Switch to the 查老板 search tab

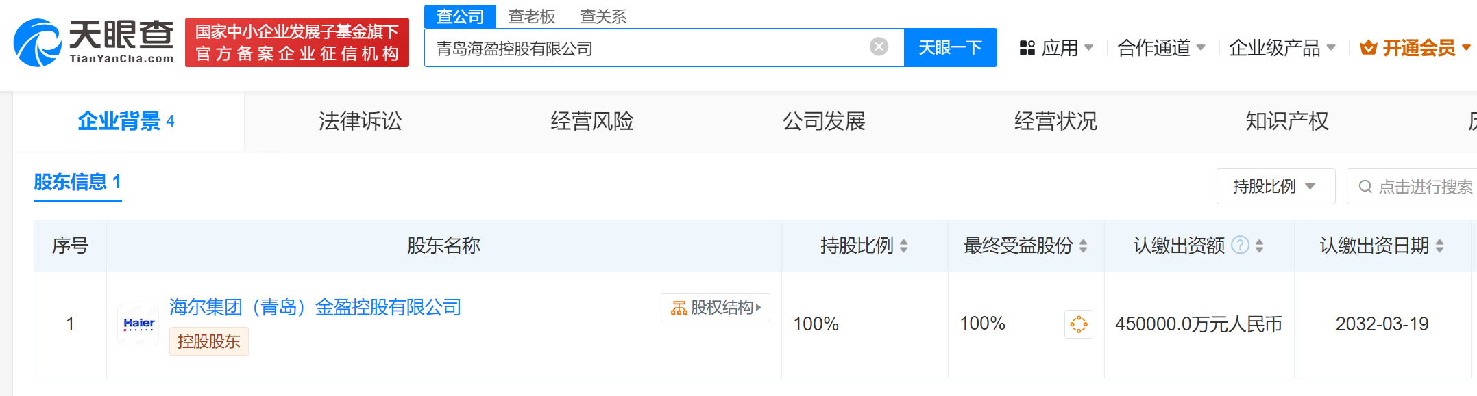click(532, 16)
